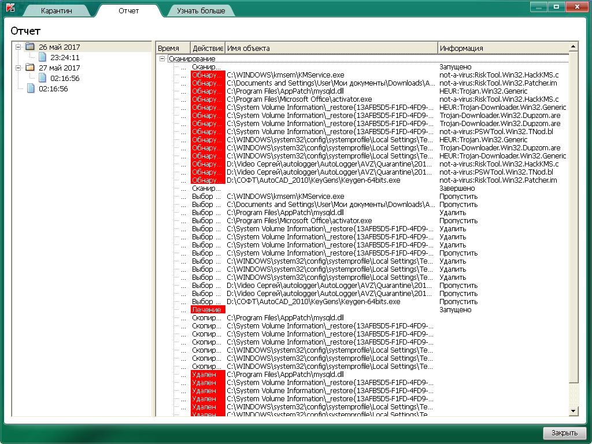This screenshot has height=444, width=592.
Task: Select the red detected entry for KMService.exe
Action: [x=207, y=75]
